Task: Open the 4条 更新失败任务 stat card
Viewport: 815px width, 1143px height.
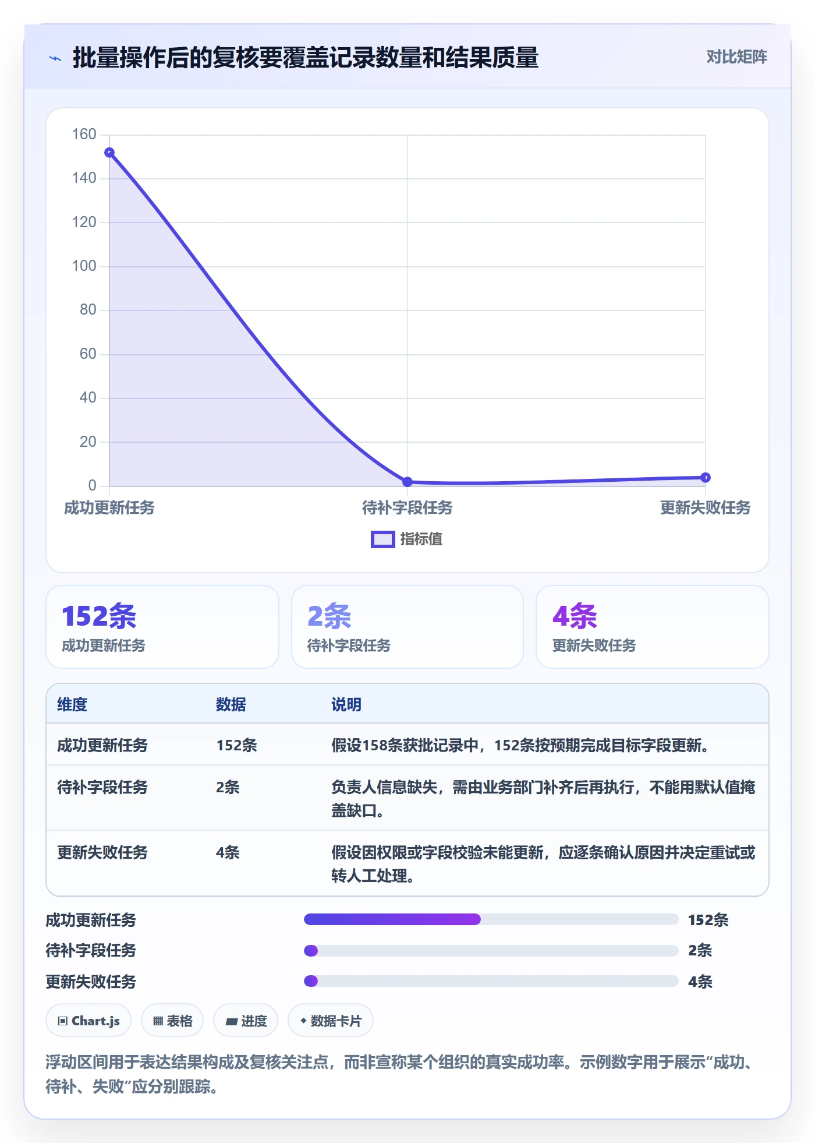Action: pyautogui.click(x=653, y=627)
